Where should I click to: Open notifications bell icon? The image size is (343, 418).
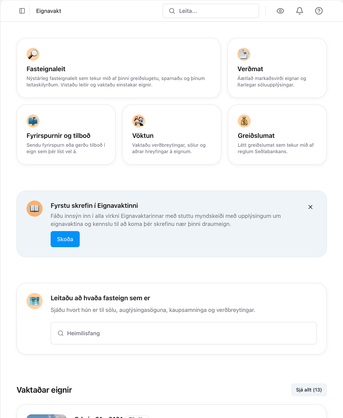pyautogui.click(x=300, y=11)
